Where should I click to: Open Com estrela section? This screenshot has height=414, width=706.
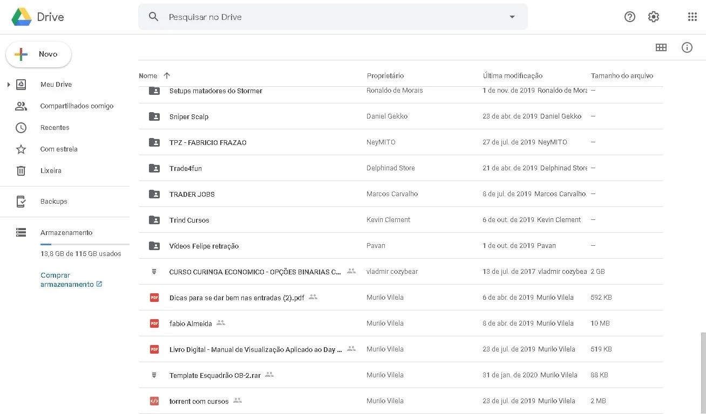click(59, 149)
